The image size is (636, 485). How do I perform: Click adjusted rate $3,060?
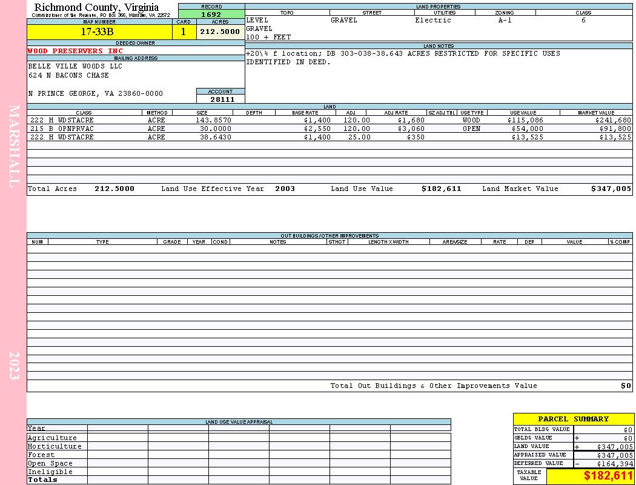click(x=411, y=129)
